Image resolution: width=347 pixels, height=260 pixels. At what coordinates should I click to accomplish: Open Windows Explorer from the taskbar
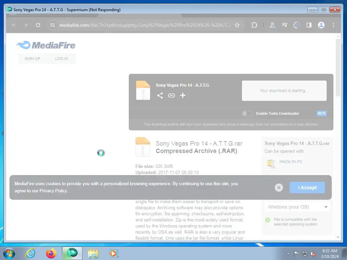[93, 254]
